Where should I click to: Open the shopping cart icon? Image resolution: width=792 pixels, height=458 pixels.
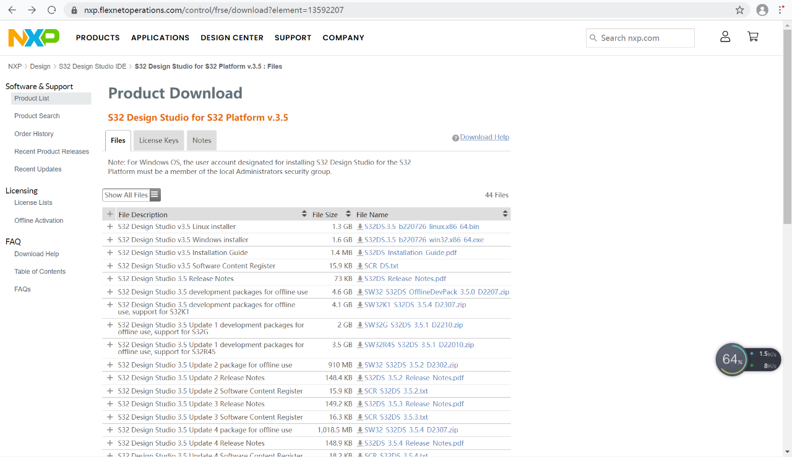pos(753,37)
